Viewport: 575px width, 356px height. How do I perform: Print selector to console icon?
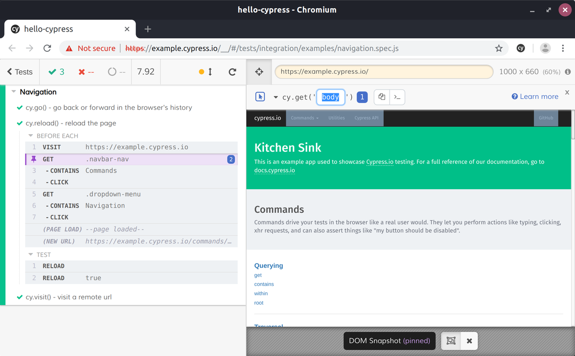[x=397, y=97]
